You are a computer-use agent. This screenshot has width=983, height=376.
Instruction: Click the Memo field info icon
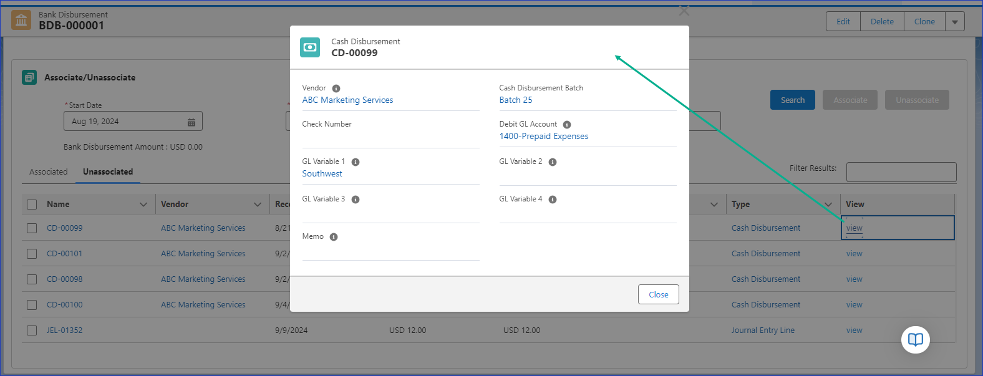[334, 237]
